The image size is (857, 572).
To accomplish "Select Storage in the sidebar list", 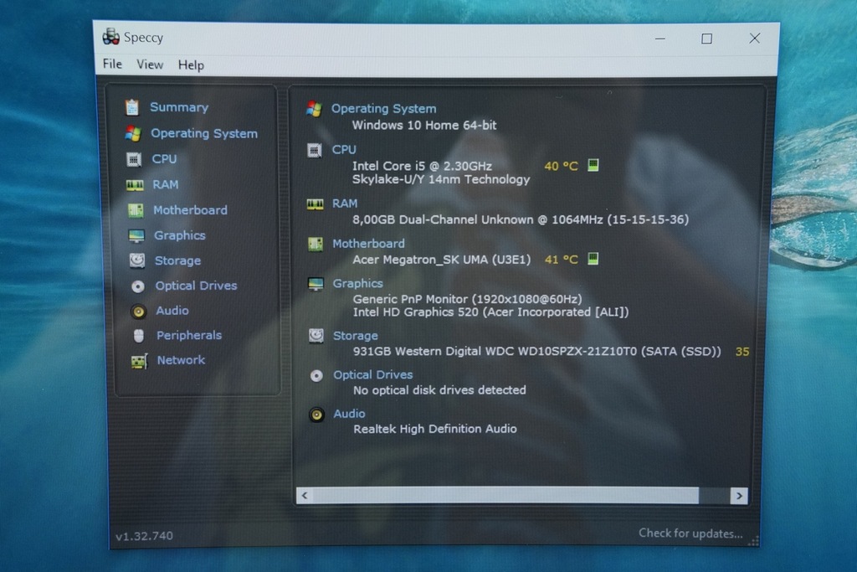I will pyautogui.click(x=177, y=260).
